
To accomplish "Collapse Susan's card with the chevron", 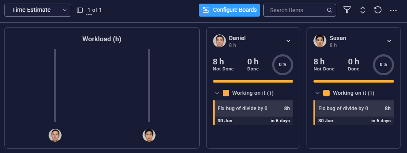I will point(389,41).
